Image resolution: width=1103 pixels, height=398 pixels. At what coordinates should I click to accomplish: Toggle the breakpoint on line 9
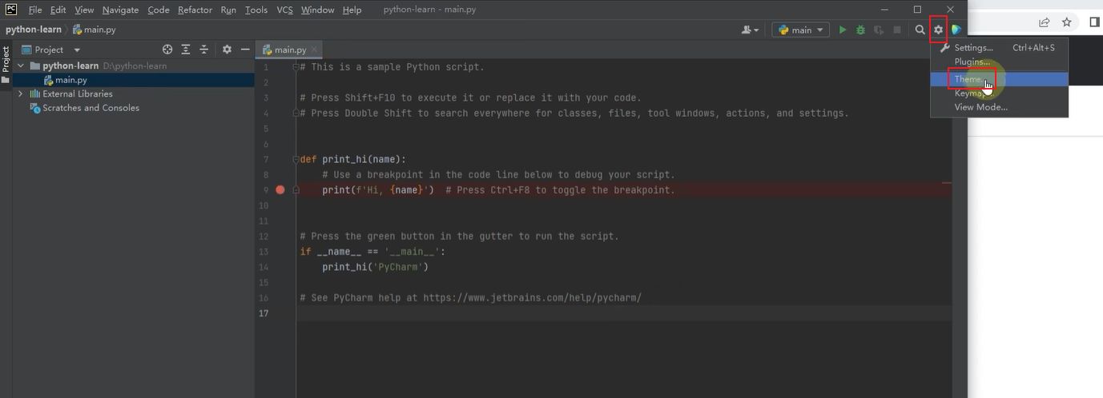pyautogui.click(x=280, y=190)
